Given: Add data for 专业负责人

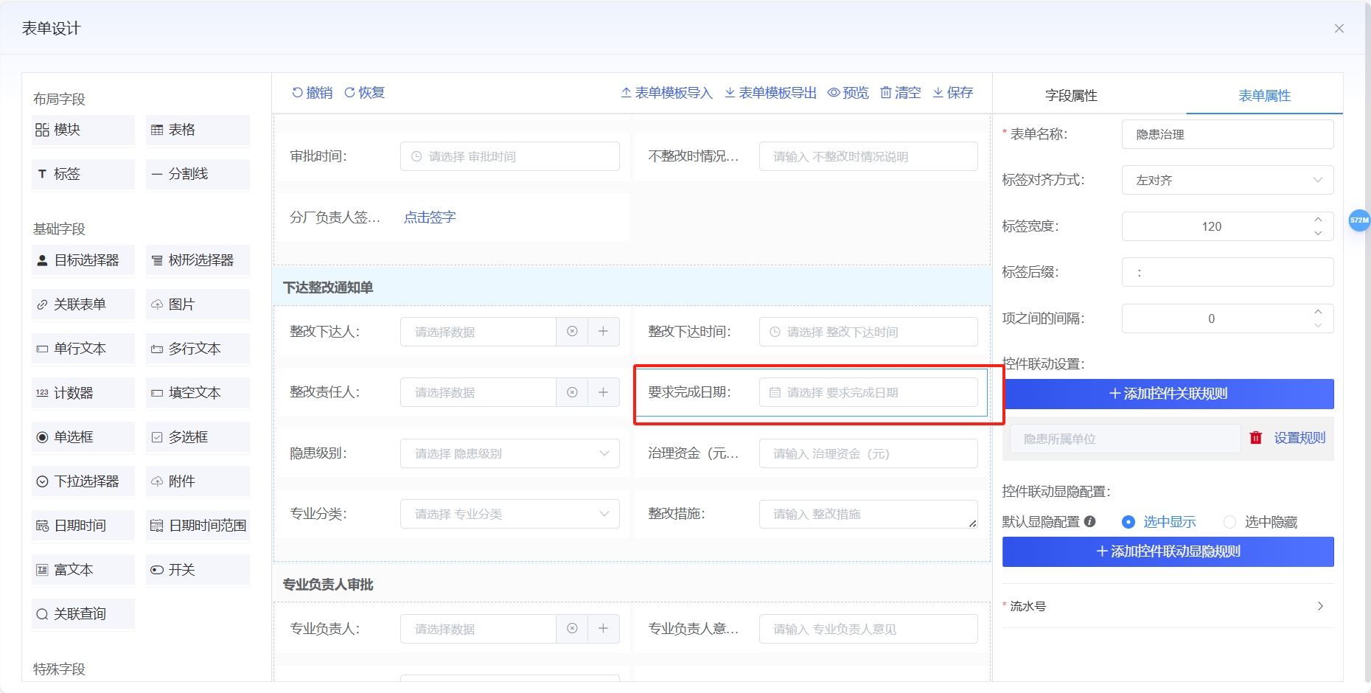Looking at the screenshot, I should pos(604,629).
